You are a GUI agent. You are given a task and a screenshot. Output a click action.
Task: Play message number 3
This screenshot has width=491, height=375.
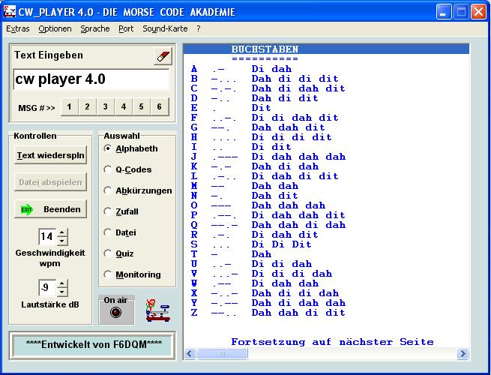[105, 106]
